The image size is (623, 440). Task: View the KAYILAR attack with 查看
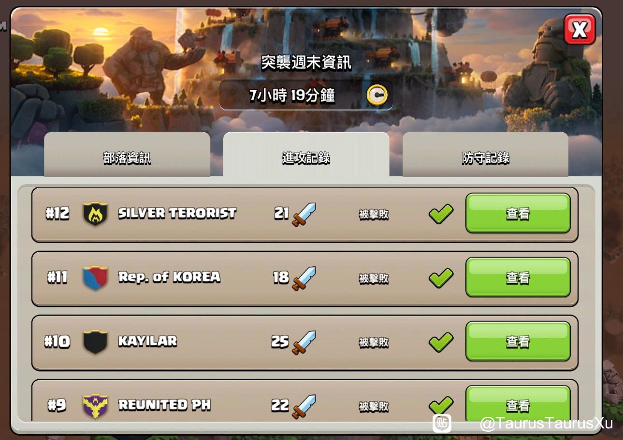pyautogui.click(x=518, y=342)
